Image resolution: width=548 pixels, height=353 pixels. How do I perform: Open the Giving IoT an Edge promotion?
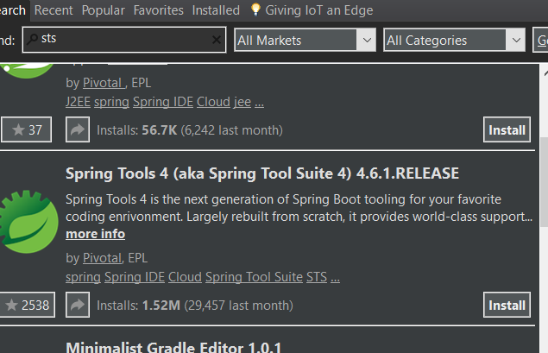318,10
